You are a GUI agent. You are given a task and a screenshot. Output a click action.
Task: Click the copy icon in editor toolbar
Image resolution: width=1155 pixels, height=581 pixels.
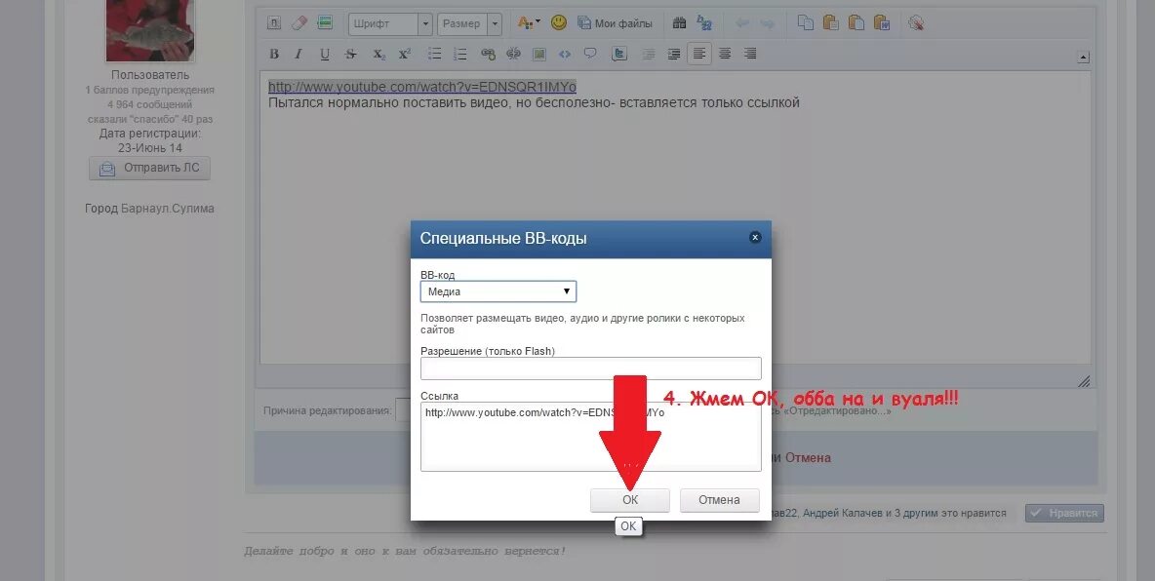[806, 23]
